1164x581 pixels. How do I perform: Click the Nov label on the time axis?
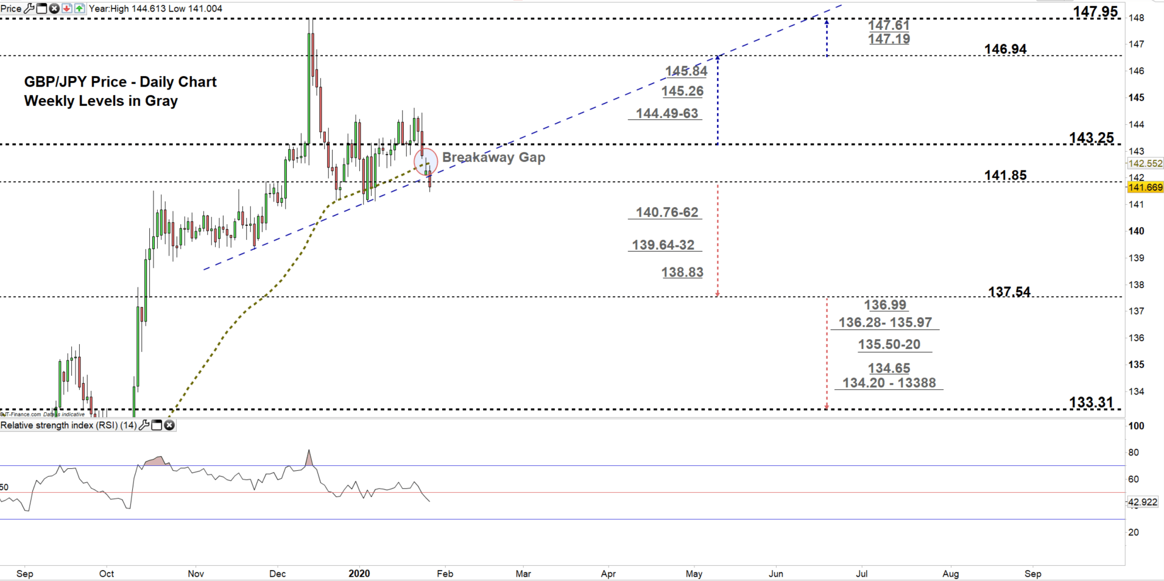click(196, 574)
